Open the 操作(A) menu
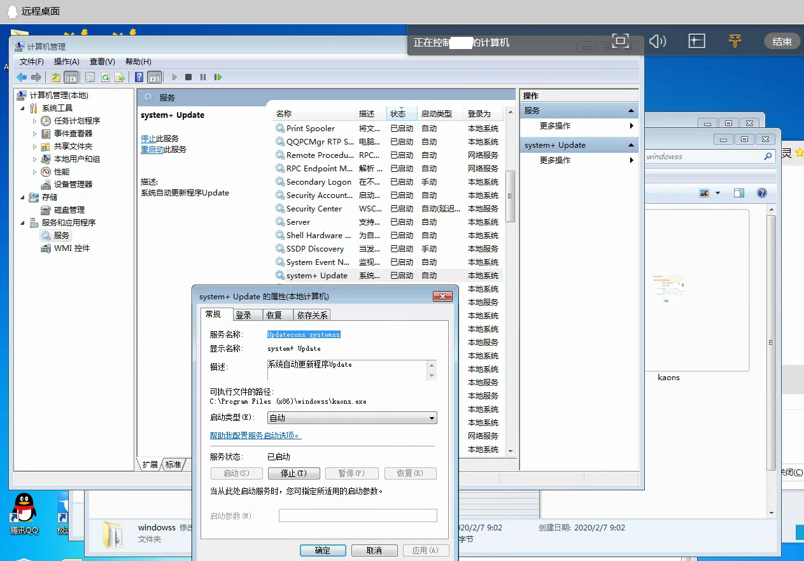This screenshot has height=561, width=804. tap(66, 62)
